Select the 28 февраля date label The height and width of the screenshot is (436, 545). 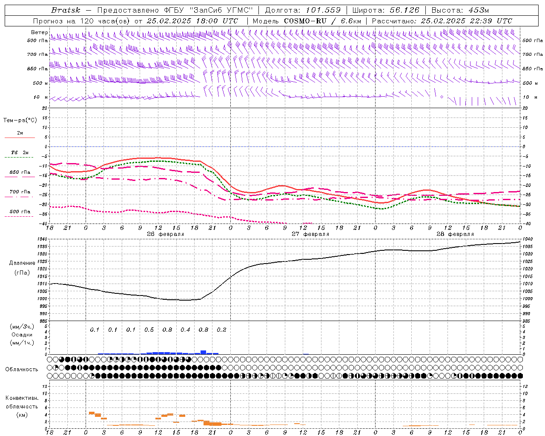455,234
